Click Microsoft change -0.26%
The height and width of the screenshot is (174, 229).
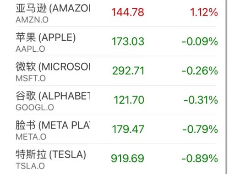200,71
